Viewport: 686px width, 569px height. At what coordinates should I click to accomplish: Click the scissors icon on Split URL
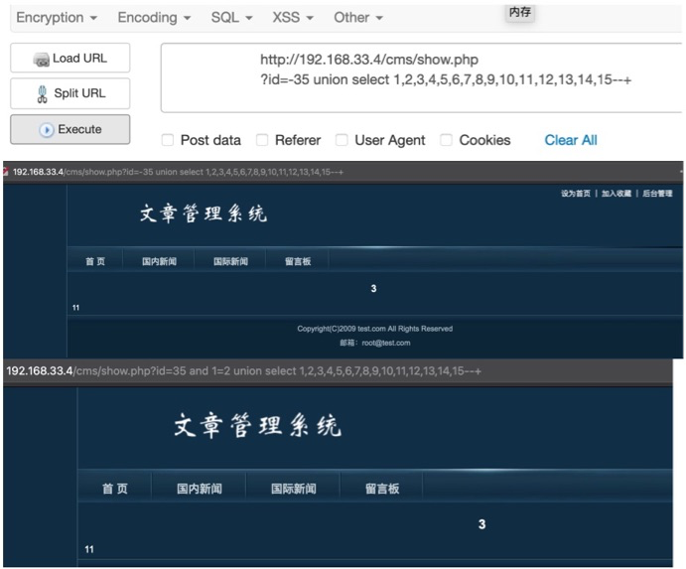click(42, 94)
